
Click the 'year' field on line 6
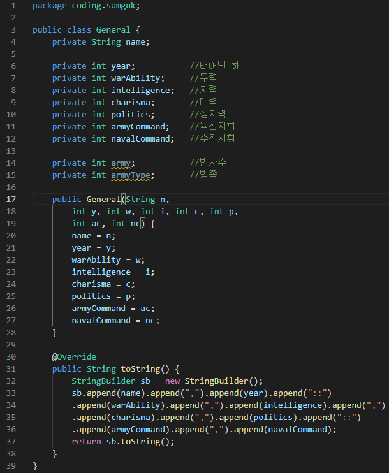pyautogui.click(x=121, y=67)
